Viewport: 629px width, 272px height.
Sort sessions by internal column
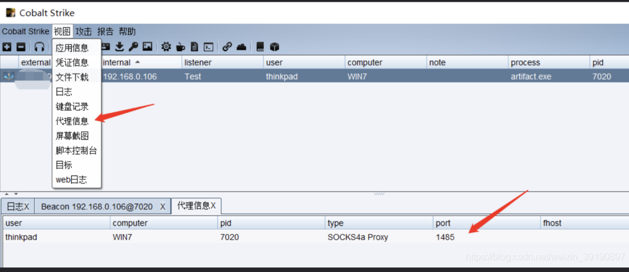[x=141, y=63]
